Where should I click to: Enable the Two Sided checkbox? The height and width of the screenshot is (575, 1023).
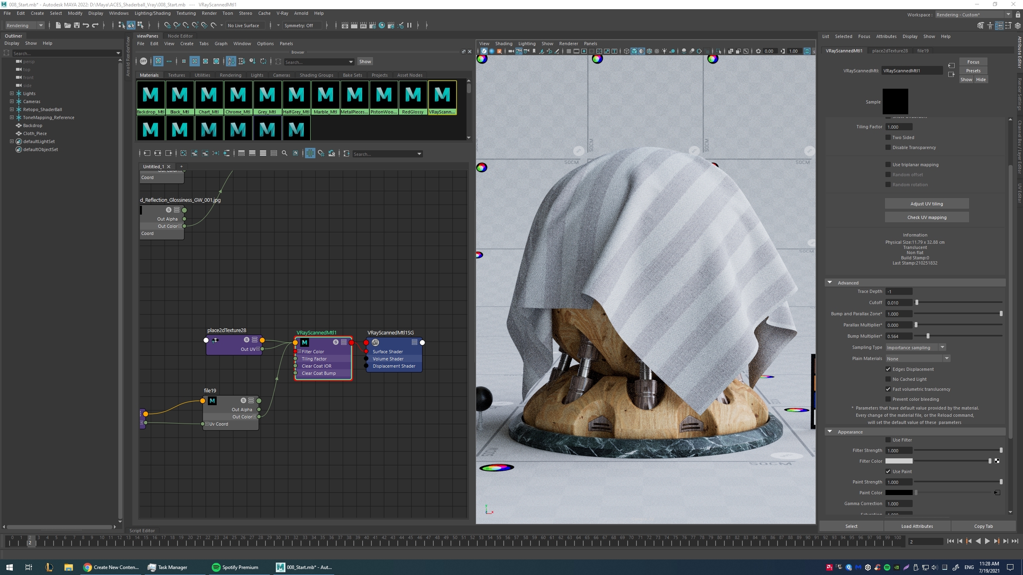888,137
